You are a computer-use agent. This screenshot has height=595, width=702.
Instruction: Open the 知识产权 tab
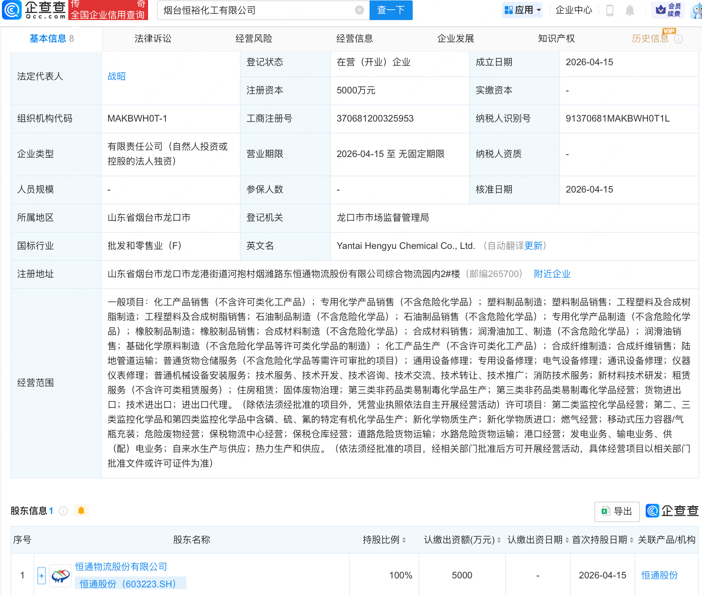click(555, 38)
